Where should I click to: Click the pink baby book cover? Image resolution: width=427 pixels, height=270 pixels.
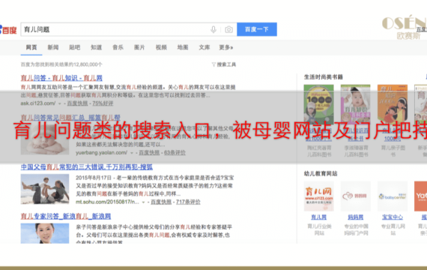(x=355, y=104)
